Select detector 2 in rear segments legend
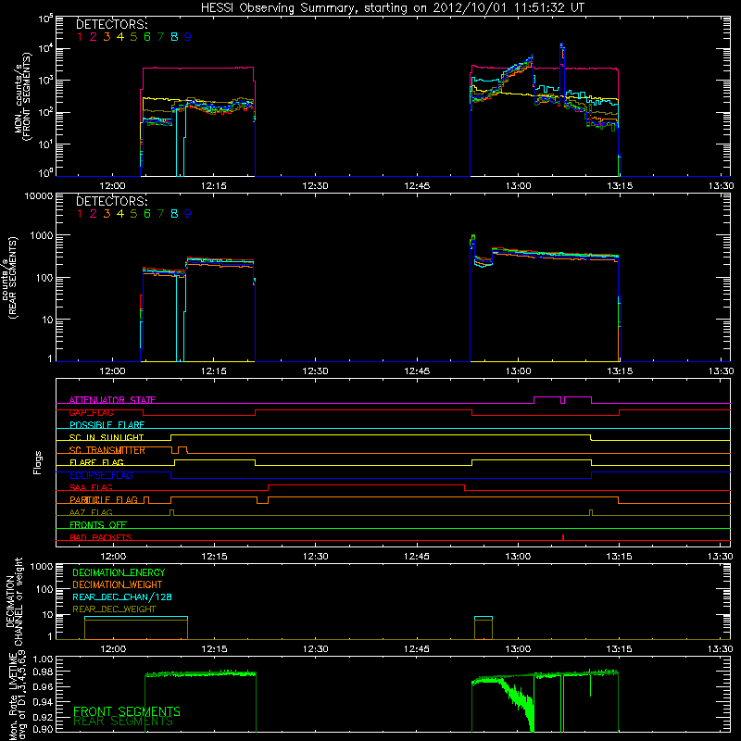Screen dimensions: 741x741 [94, 214]
